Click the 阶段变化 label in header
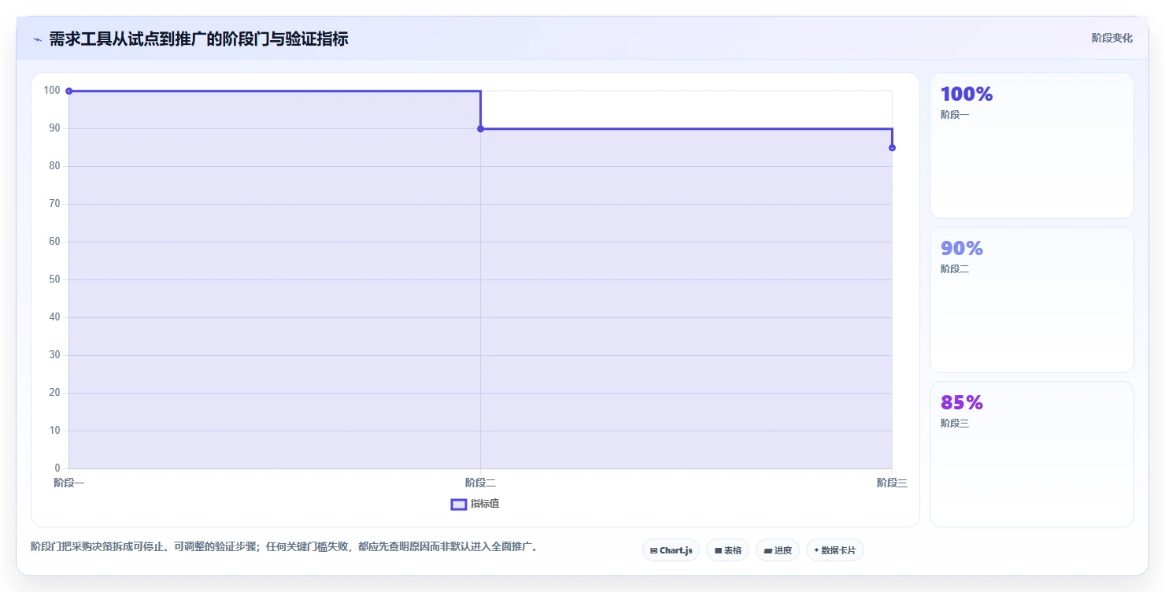 [1112, 38]
